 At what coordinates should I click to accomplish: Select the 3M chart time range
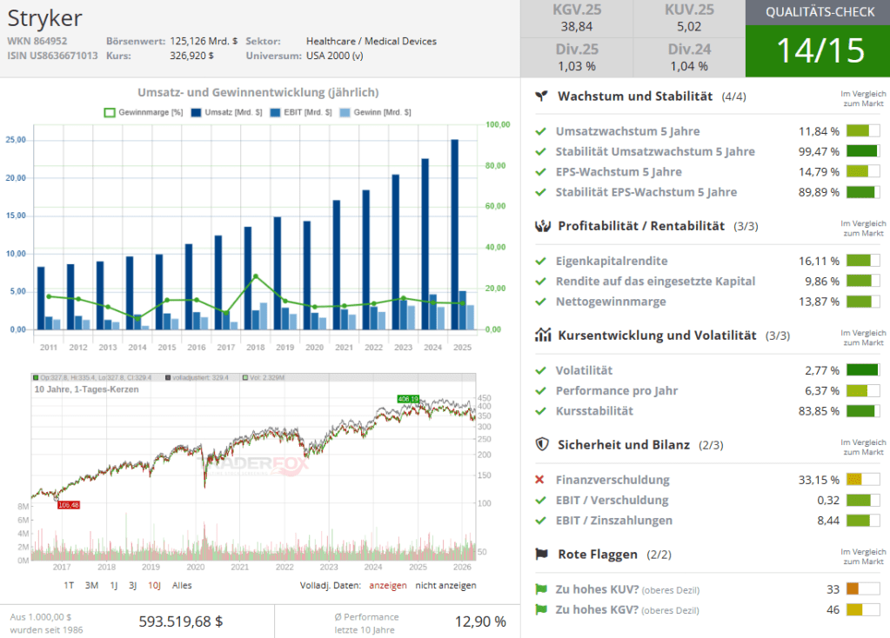(x=91, y=585)
